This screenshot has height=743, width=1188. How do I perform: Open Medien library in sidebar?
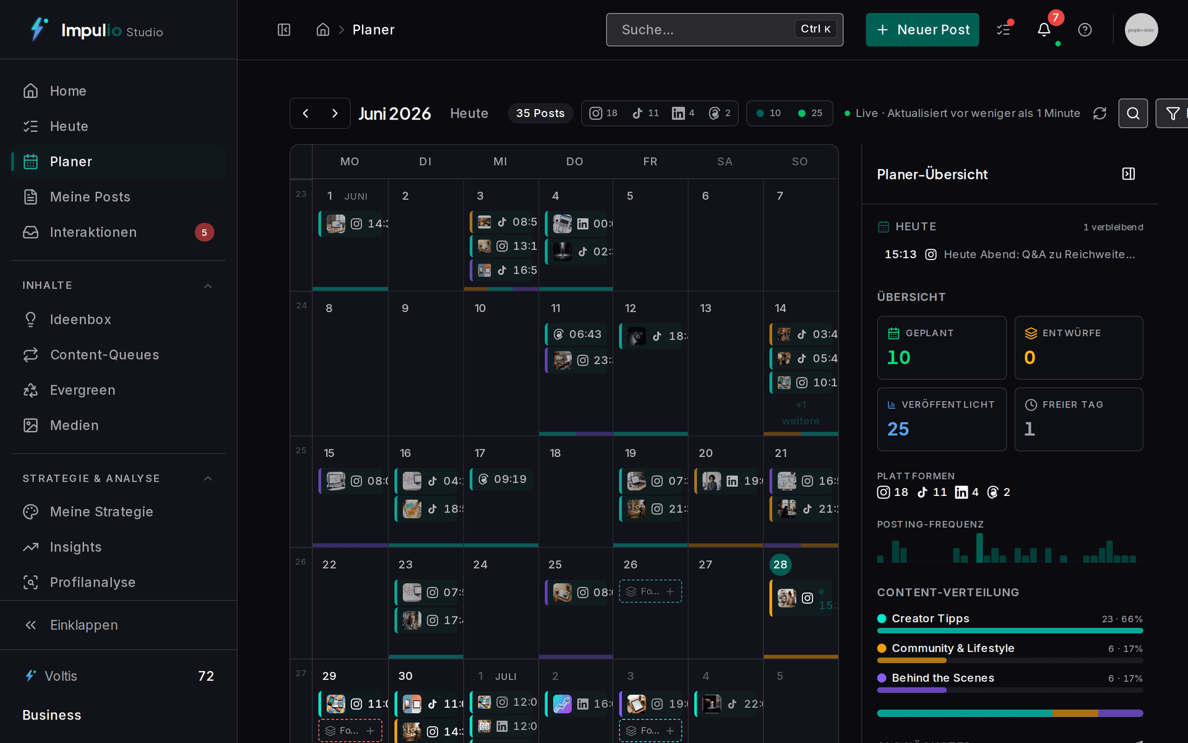[x=118, y=425]
